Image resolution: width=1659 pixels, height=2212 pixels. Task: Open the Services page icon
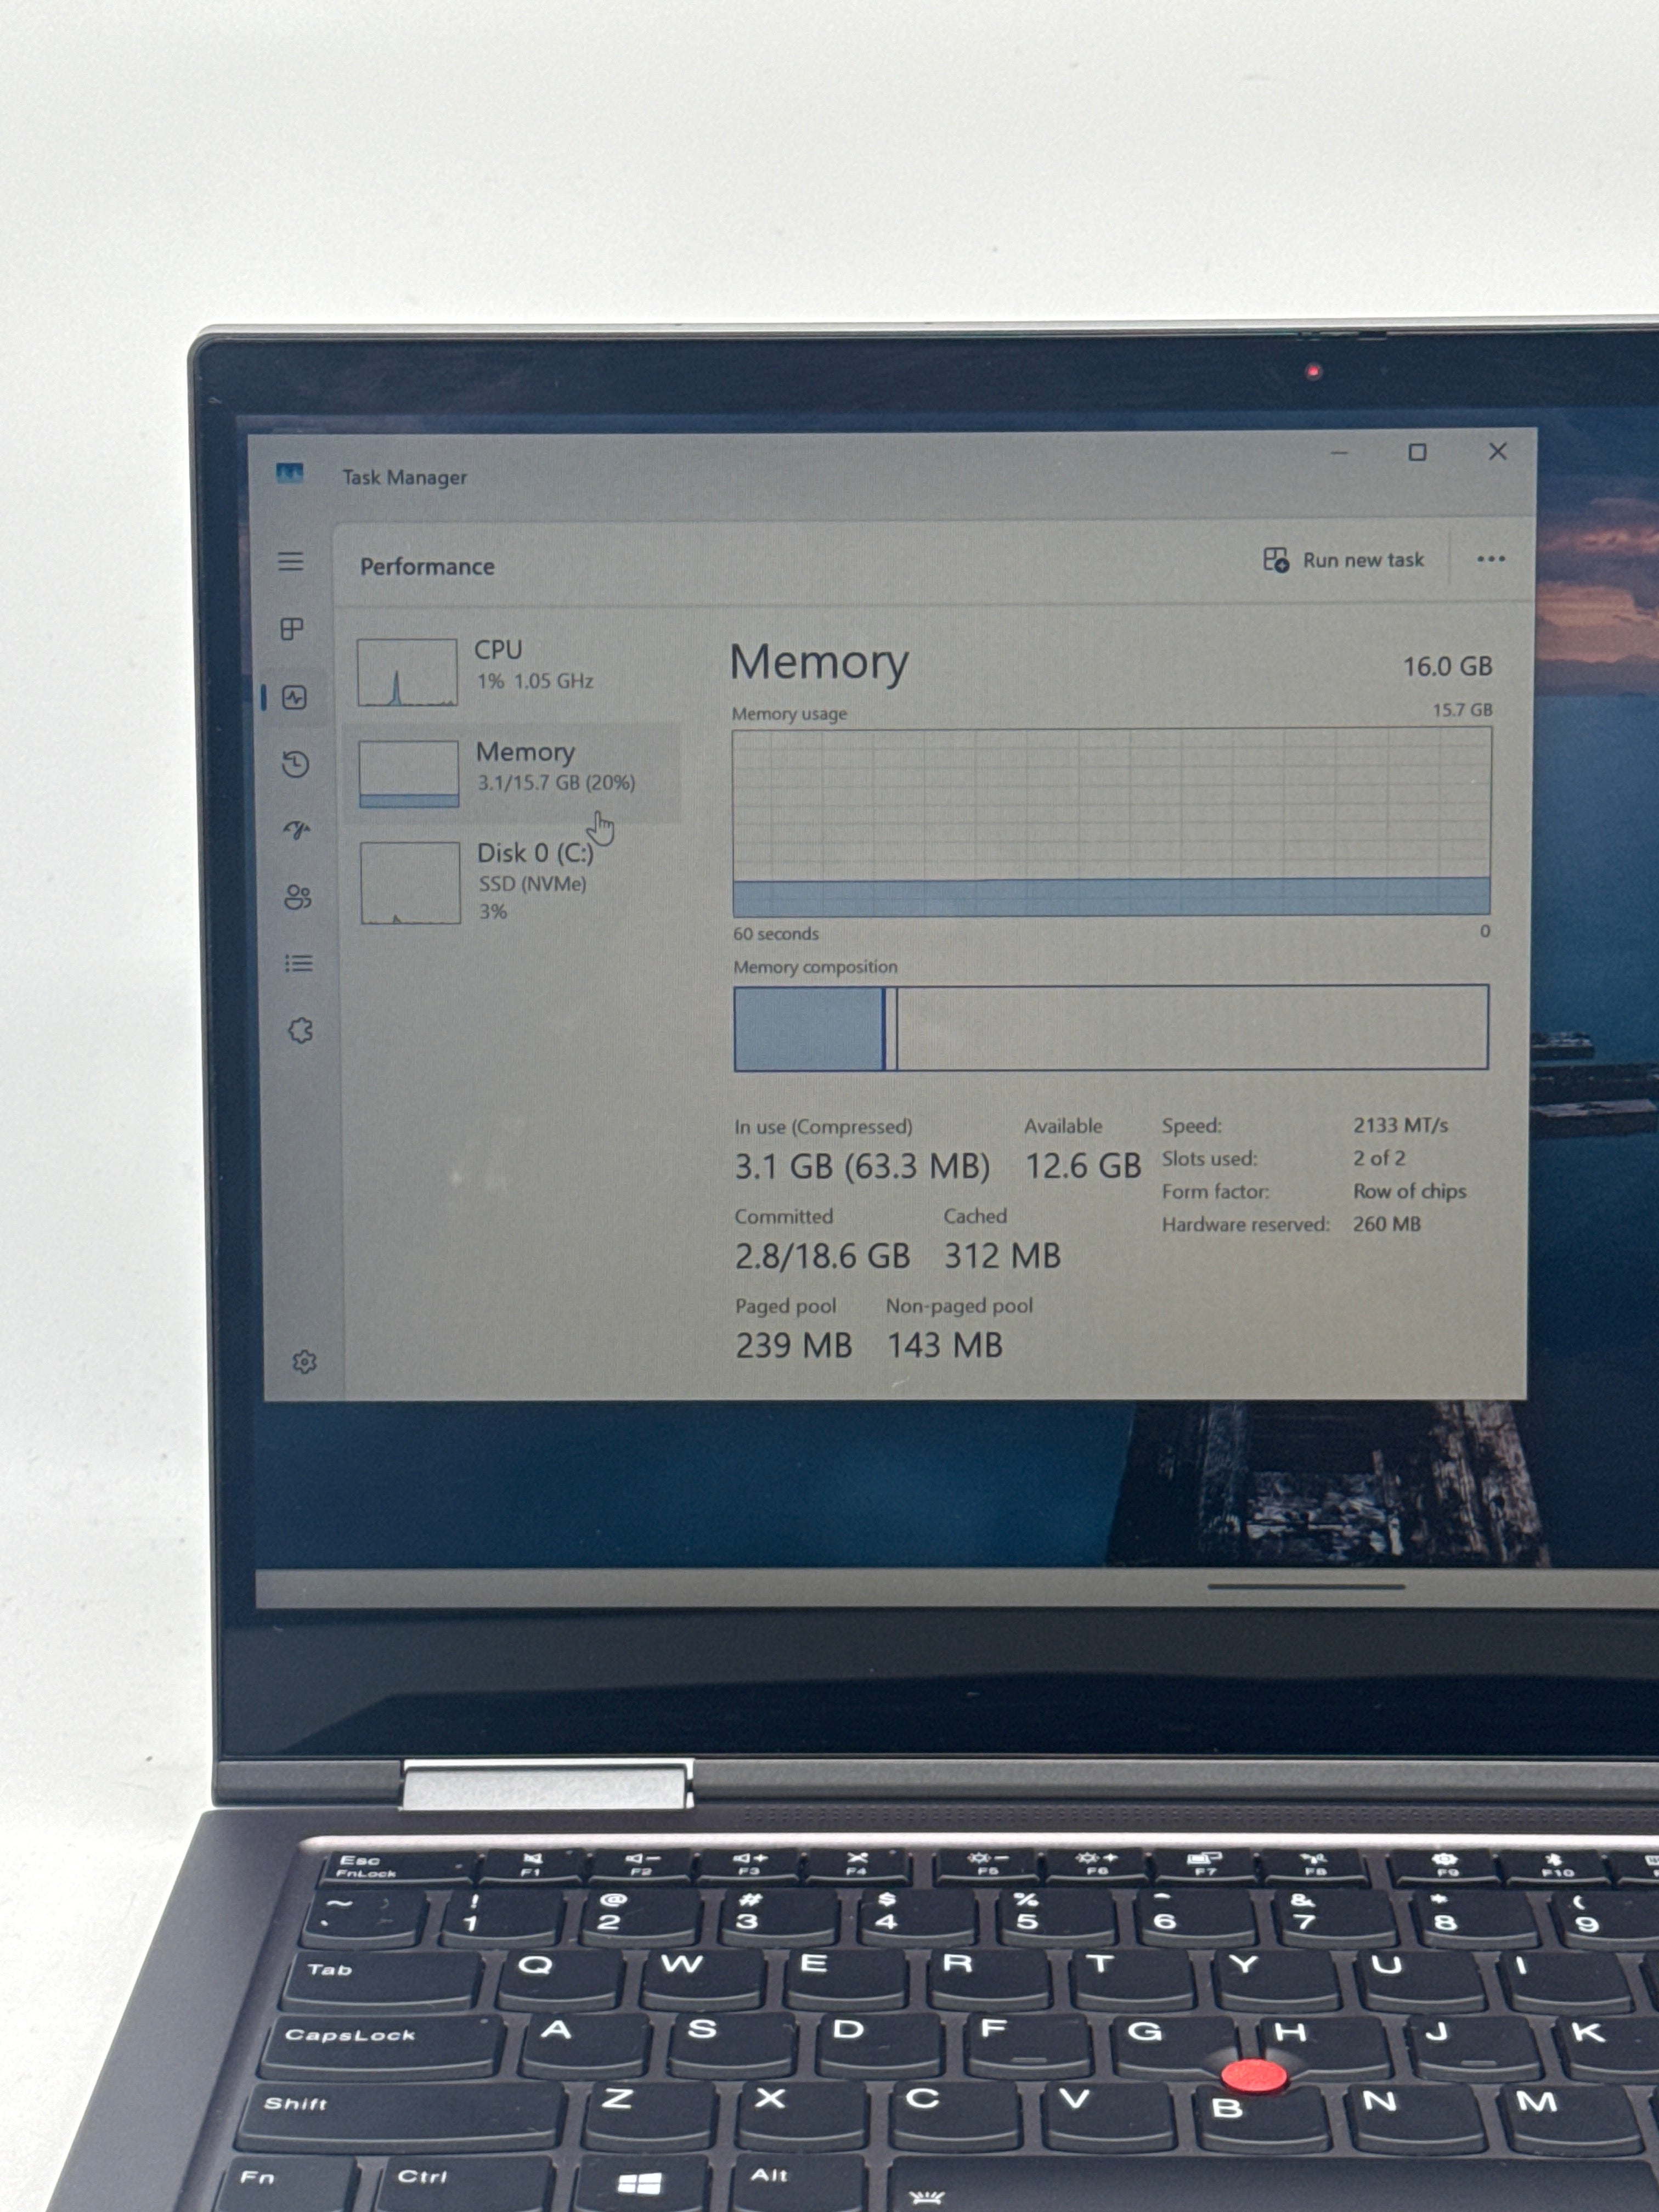(x=301, y=1030)
